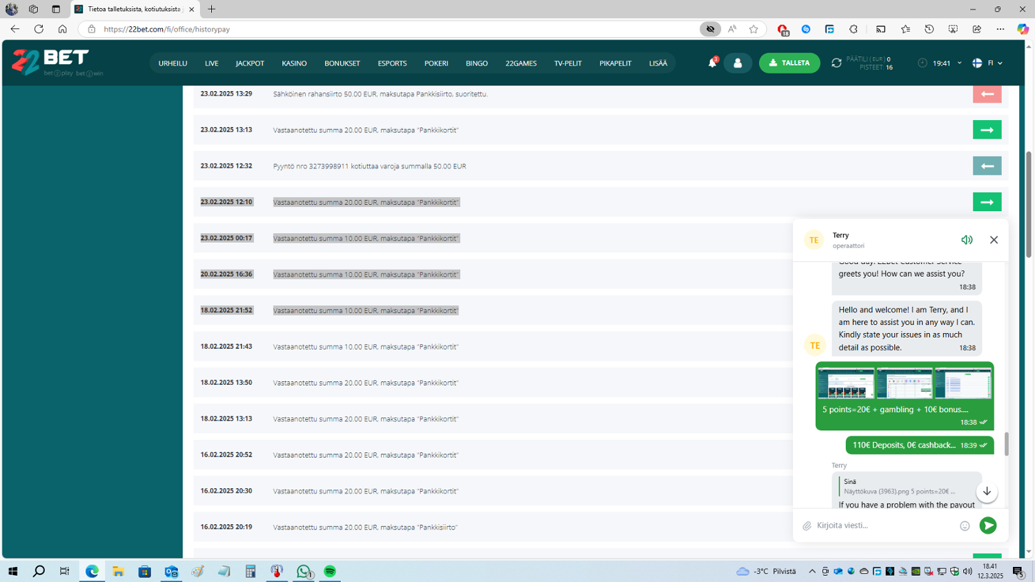
Task: Click the chat panel scrollbar thumb
Action: tap(1006, 444)
